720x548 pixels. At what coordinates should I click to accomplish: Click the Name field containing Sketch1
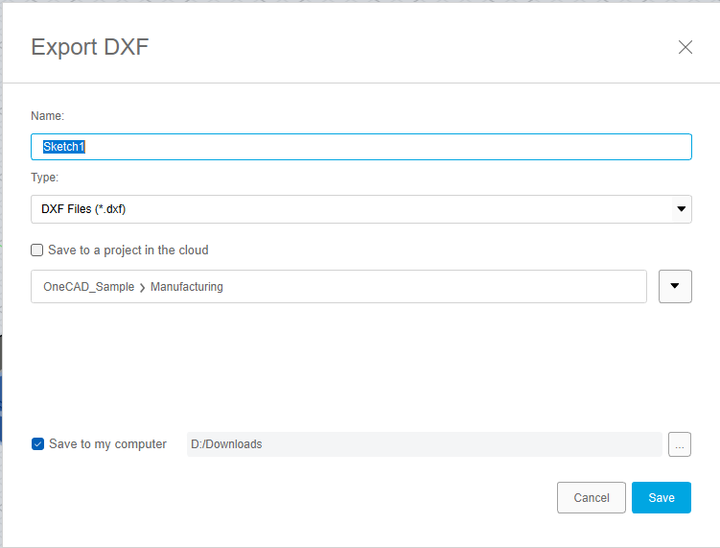pyautogui.click(x=360, y=147)
